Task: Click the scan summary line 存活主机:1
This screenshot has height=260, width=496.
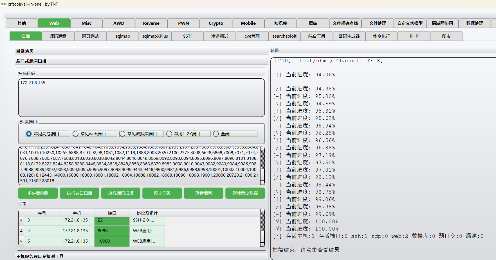Action: point(378,236)
